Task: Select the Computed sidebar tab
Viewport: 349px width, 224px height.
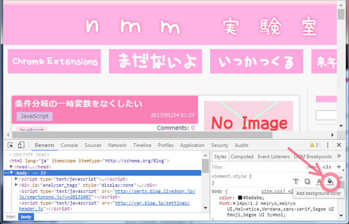Action: pyautogui.click(x=242, y=157)
